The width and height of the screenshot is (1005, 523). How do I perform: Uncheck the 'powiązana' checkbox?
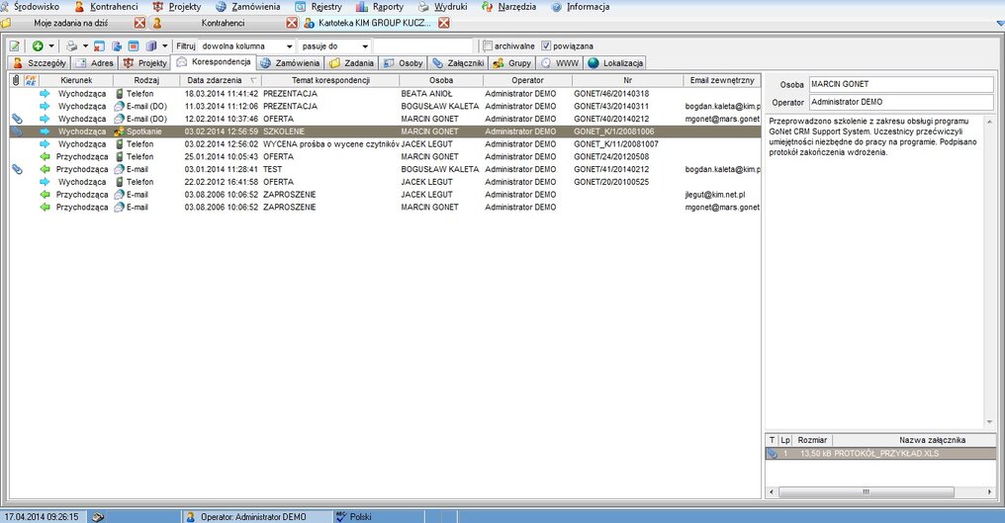(546, 46)
